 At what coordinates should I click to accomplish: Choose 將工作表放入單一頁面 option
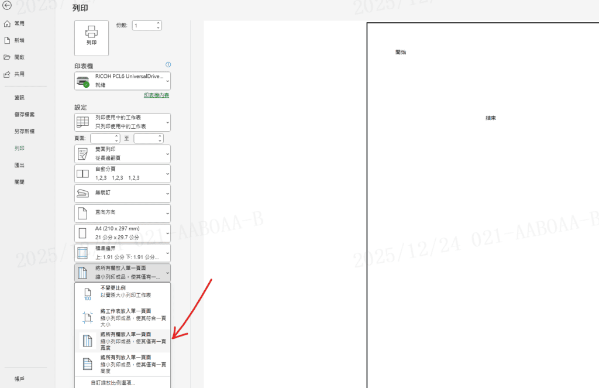tap(123, 317)
